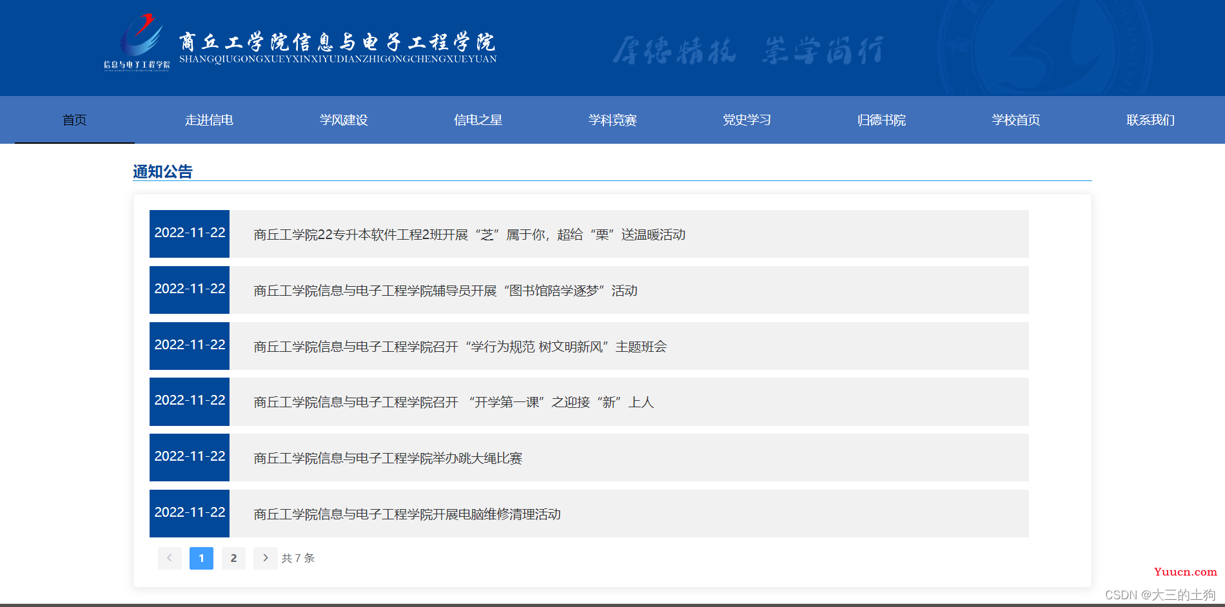The image size is (1225, 607).
Task: Open the 联系我们 menu item
Action: click(1150, 120)
